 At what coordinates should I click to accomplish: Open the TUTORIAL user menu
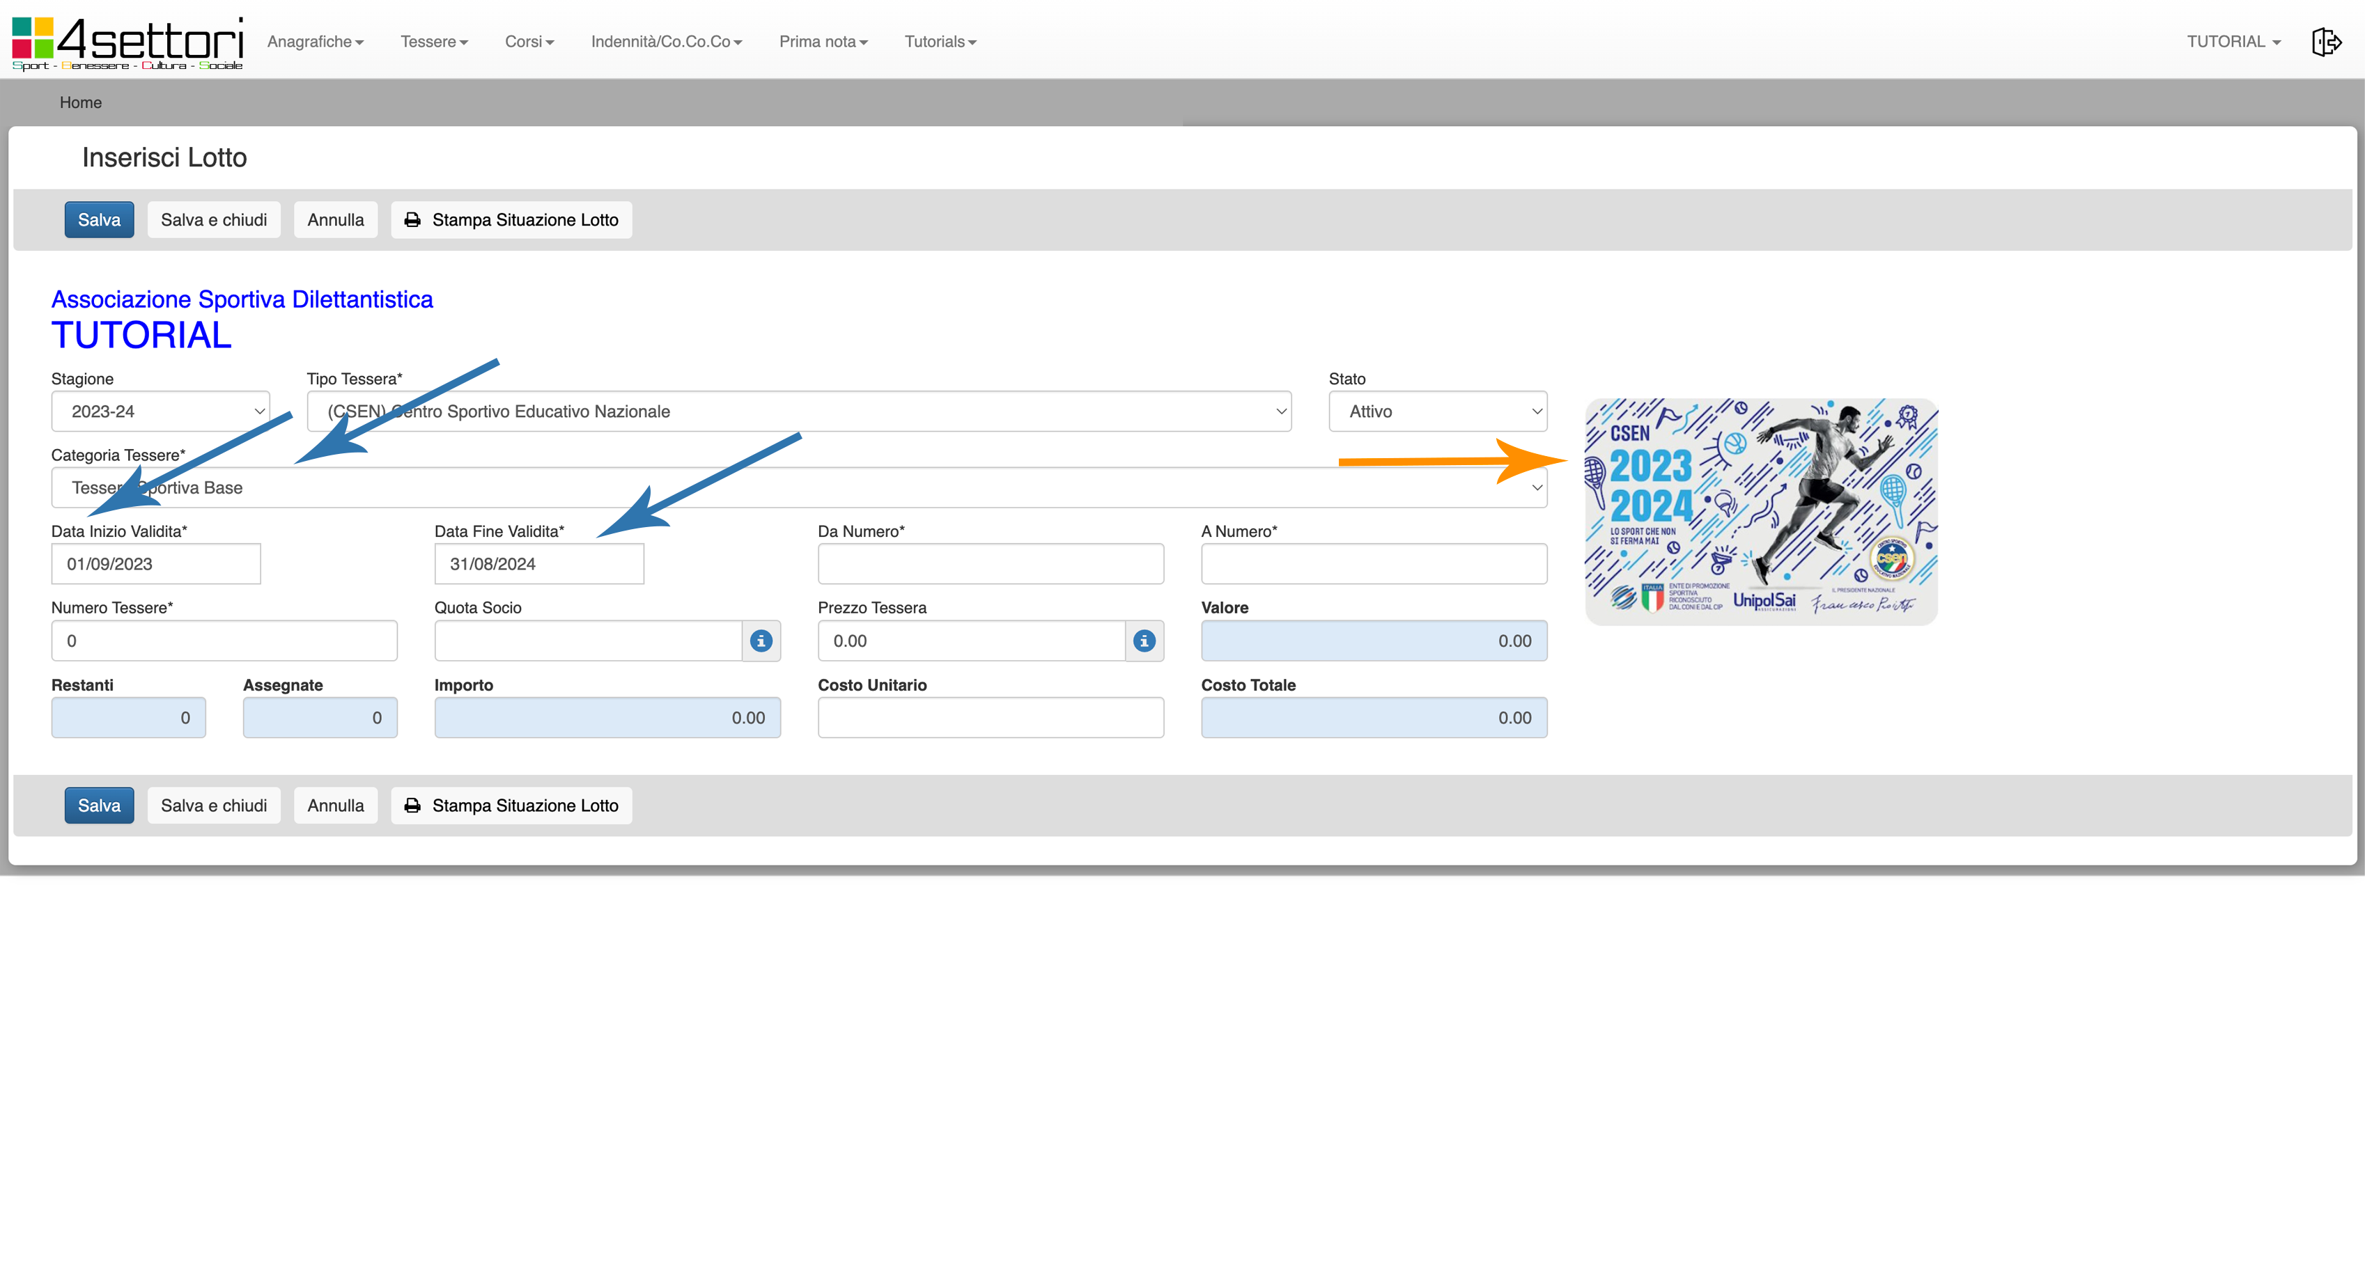tap(2233, 41)
